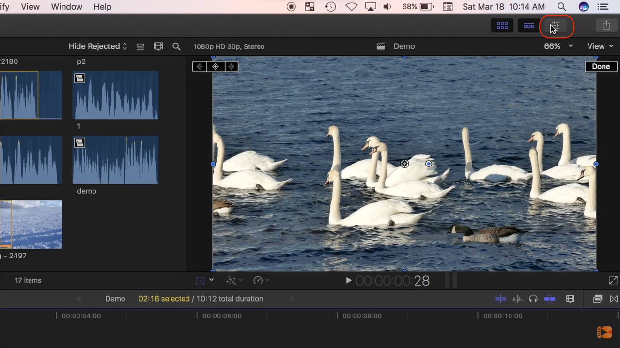Toggle the Browser visibility button

502,26
